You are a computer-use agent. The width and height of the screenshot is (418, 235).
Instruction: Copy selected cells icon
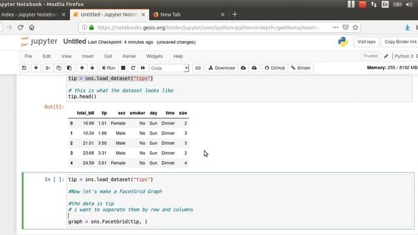(x=59, y=68)
